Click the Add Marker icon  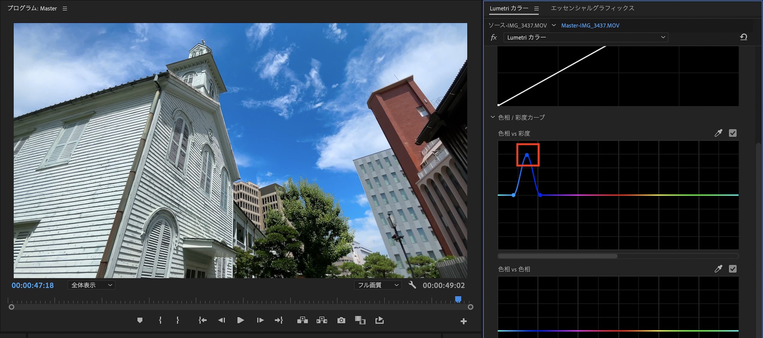tap(140, 320)
